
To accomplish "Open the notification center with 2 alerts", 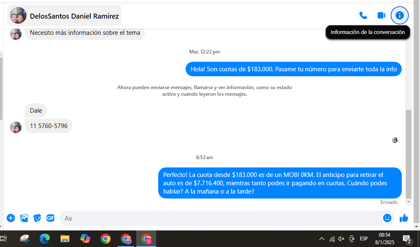I will click(x=408, y=239).
